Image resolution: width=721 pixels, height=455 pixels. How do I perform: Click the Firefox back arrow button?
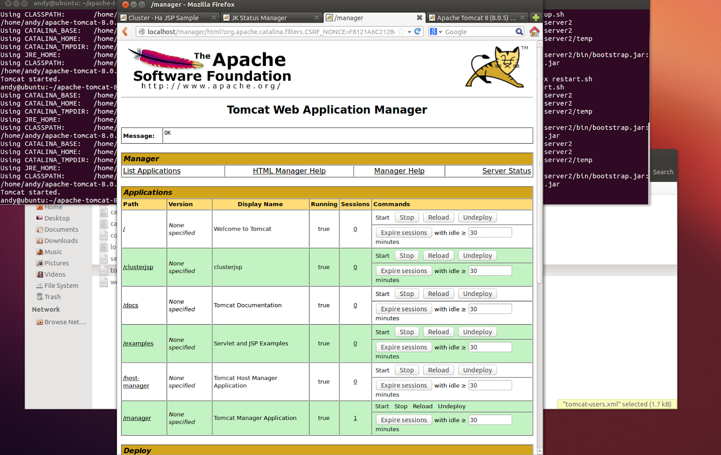pos(125,32)
